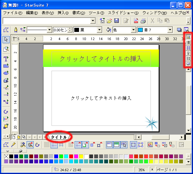193x174 pixels.
Task: Click the horizontal scrollbar right arrow
Action: (x=182, y=137)
